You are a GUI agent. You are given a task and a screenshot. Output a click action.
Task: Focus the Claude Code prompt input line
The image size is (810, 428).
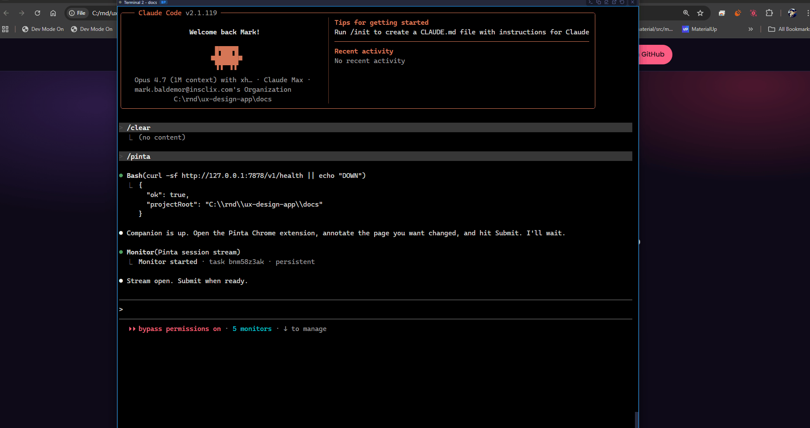point(375,309)
